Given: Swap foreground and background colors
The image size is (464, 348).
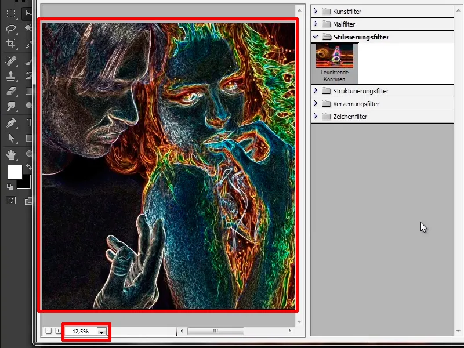Looking at the screenshot, I should (28, 166).
